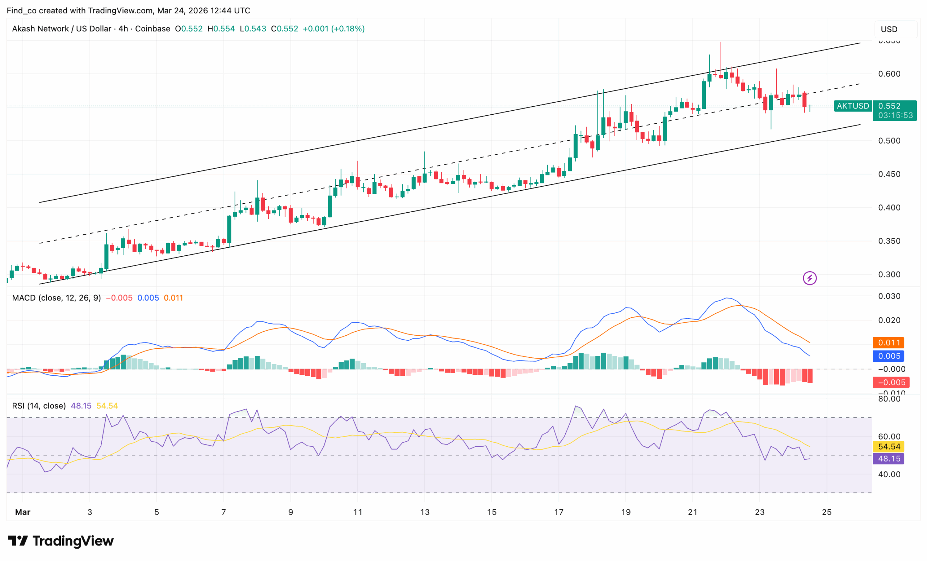Open the USD currency selector
927x561 pixels.
[896, 29]
